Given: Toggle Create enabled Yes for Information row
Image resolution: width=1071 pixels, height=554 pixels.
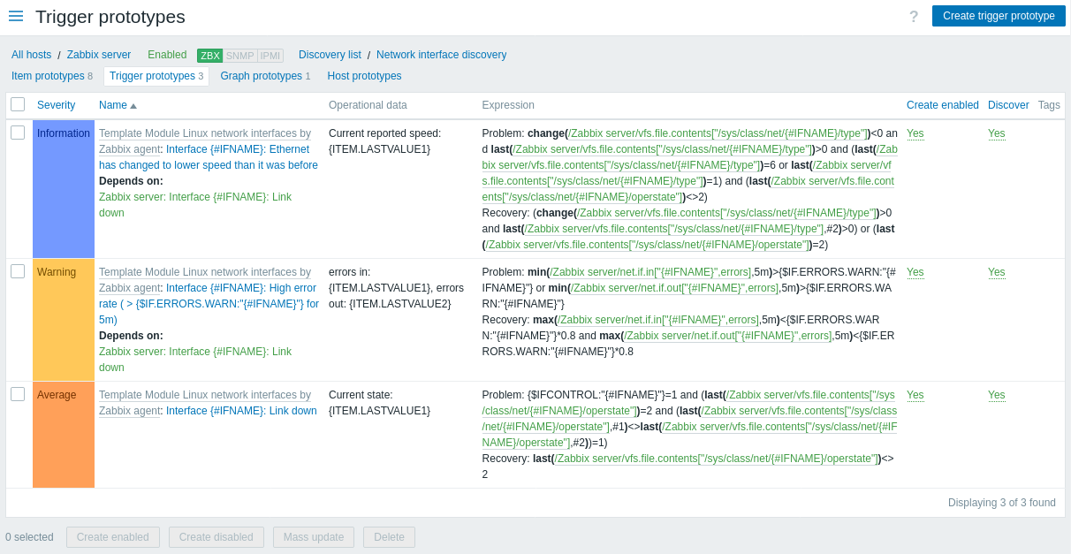Looking at the screenshot, I should coord(915,133).
